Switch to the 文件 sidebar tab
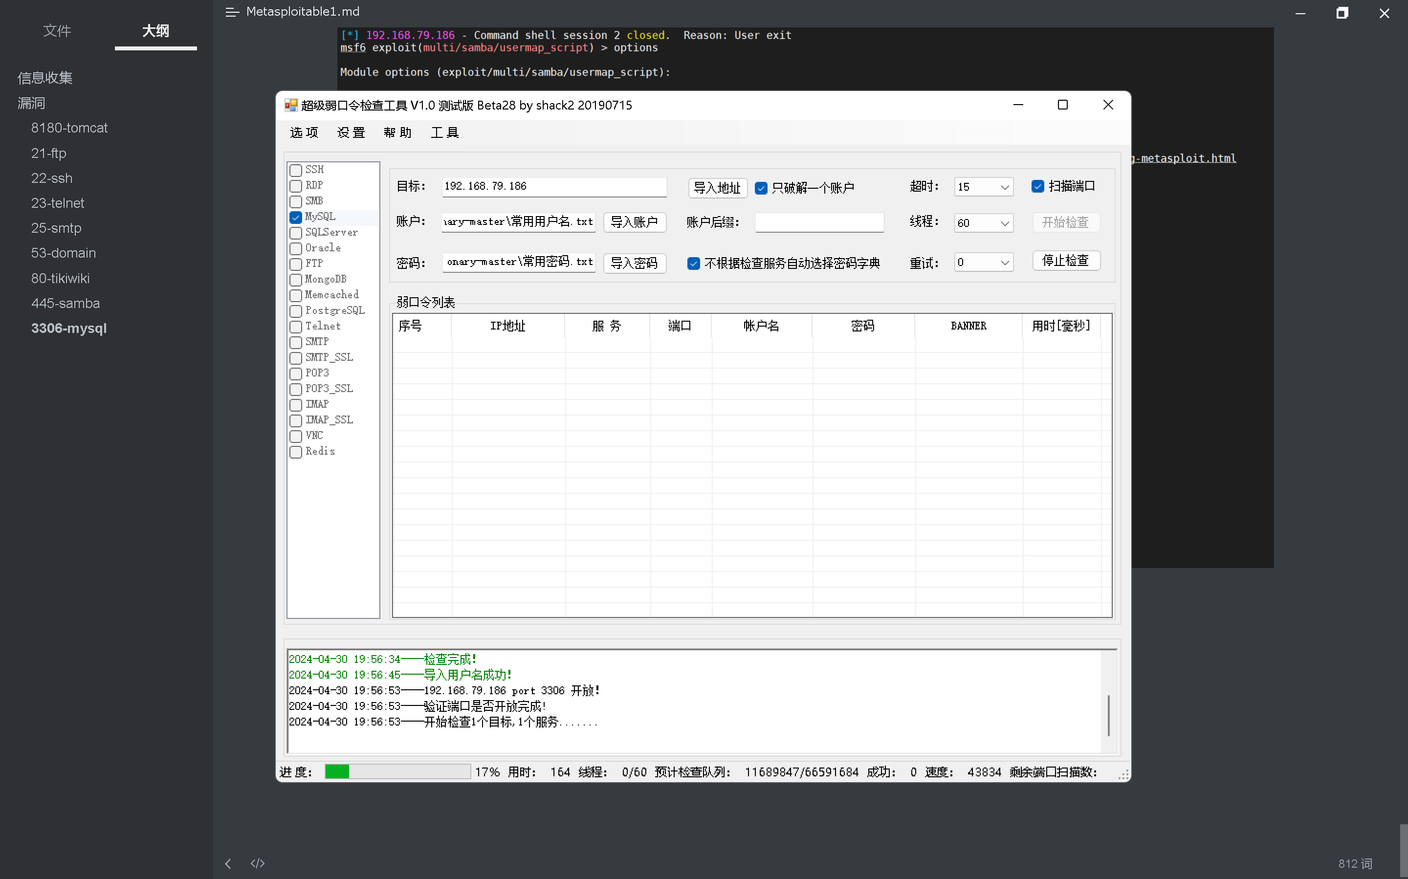Screen dimensions: 1408x879 tap(57, 31)
